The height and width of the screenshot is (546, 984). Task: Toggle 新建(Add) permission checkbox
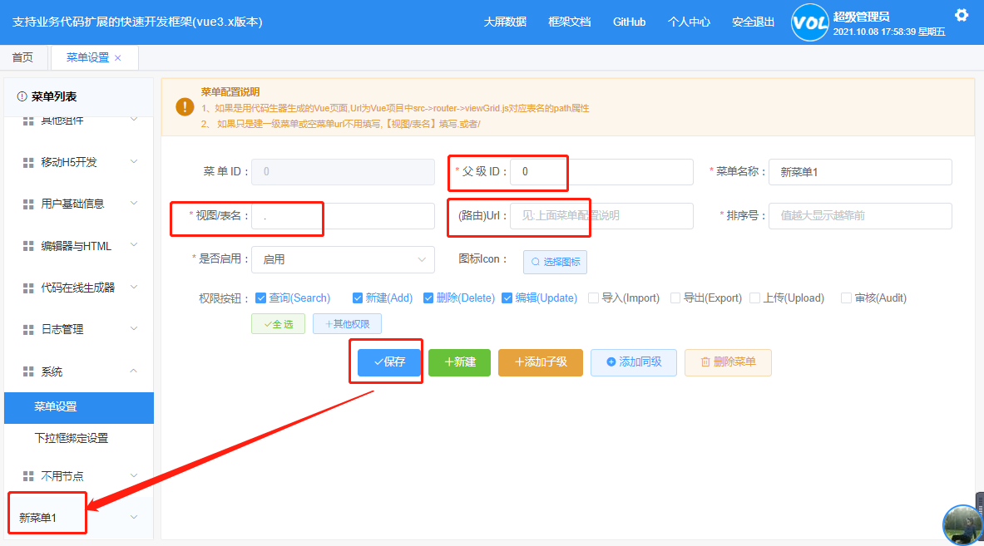[x=357, y=298]
